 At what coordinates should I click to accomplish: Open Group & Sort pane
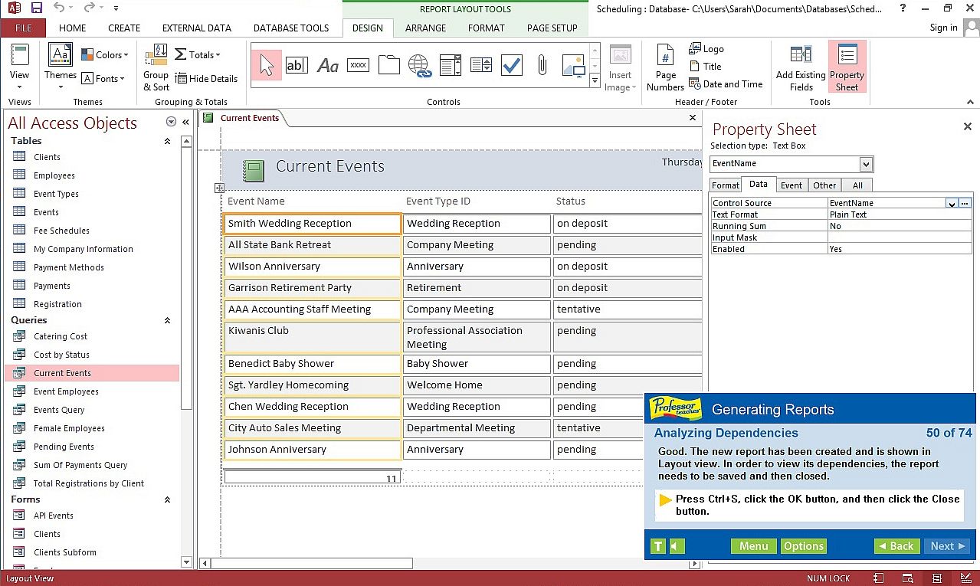point(156,67)
